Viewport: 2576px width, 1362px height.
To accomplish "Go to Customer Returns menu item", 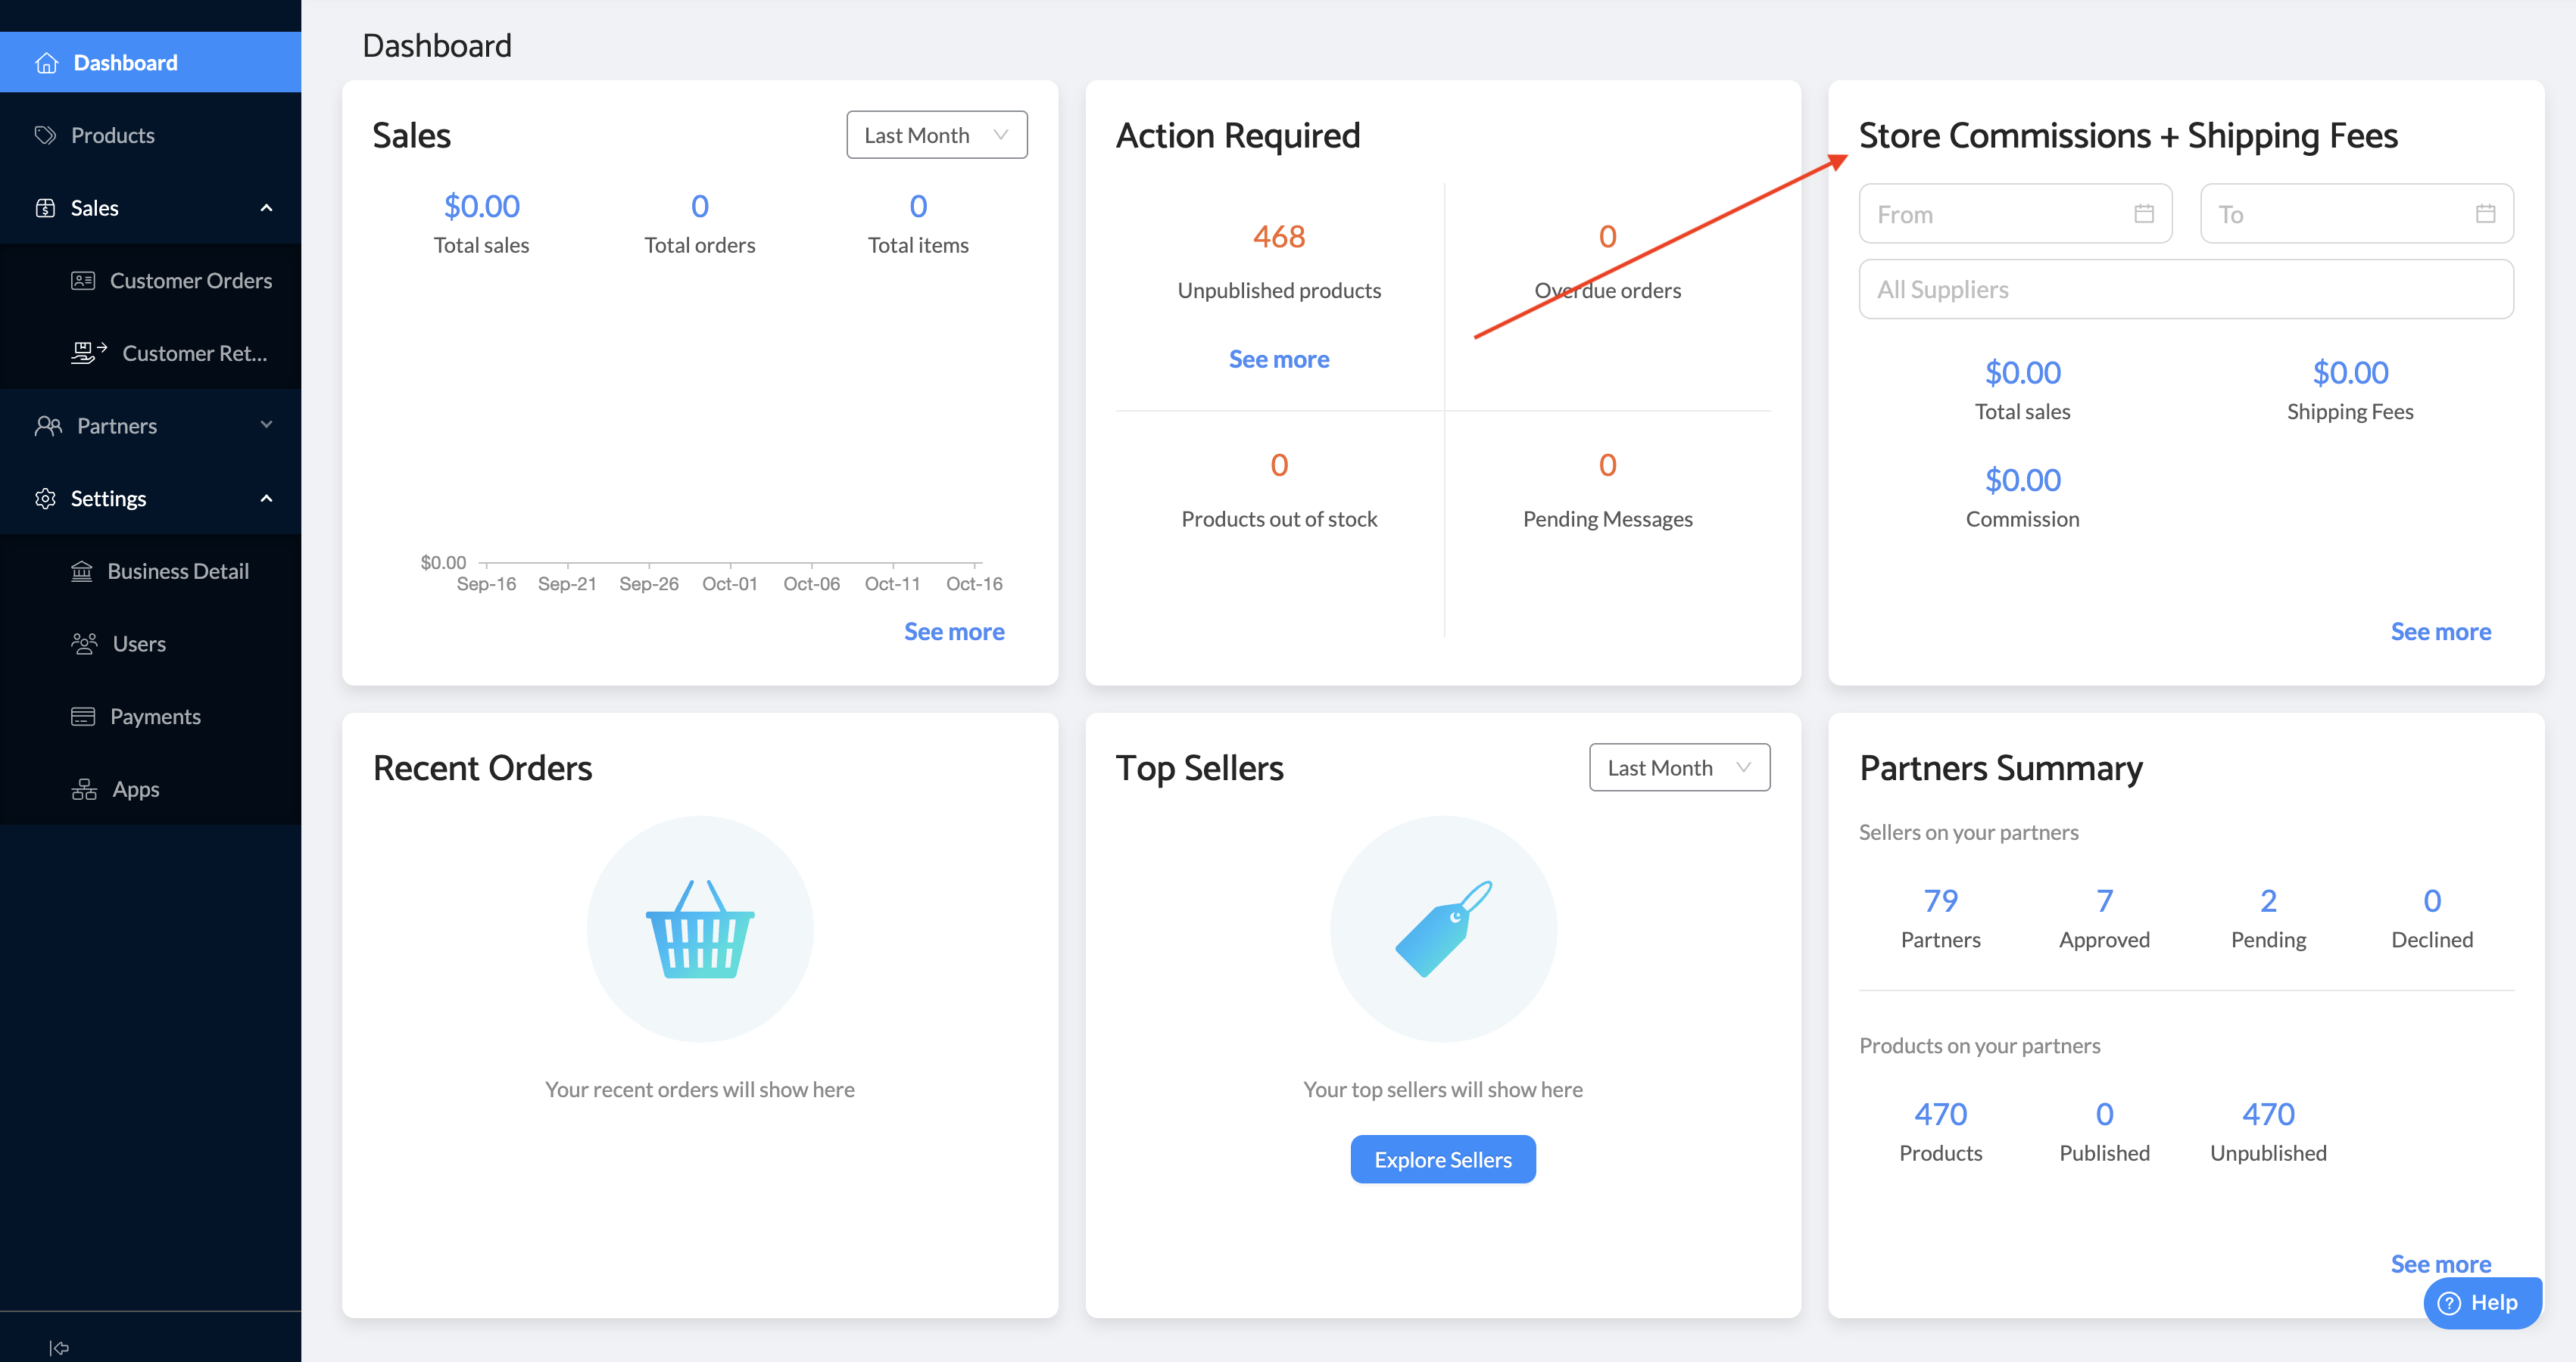I will coord(193,353).
